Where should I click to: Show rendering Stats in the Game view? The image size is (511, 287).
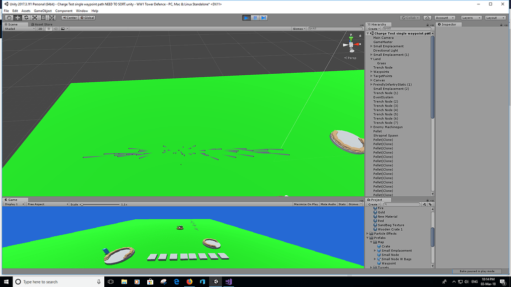pos(341,203)
